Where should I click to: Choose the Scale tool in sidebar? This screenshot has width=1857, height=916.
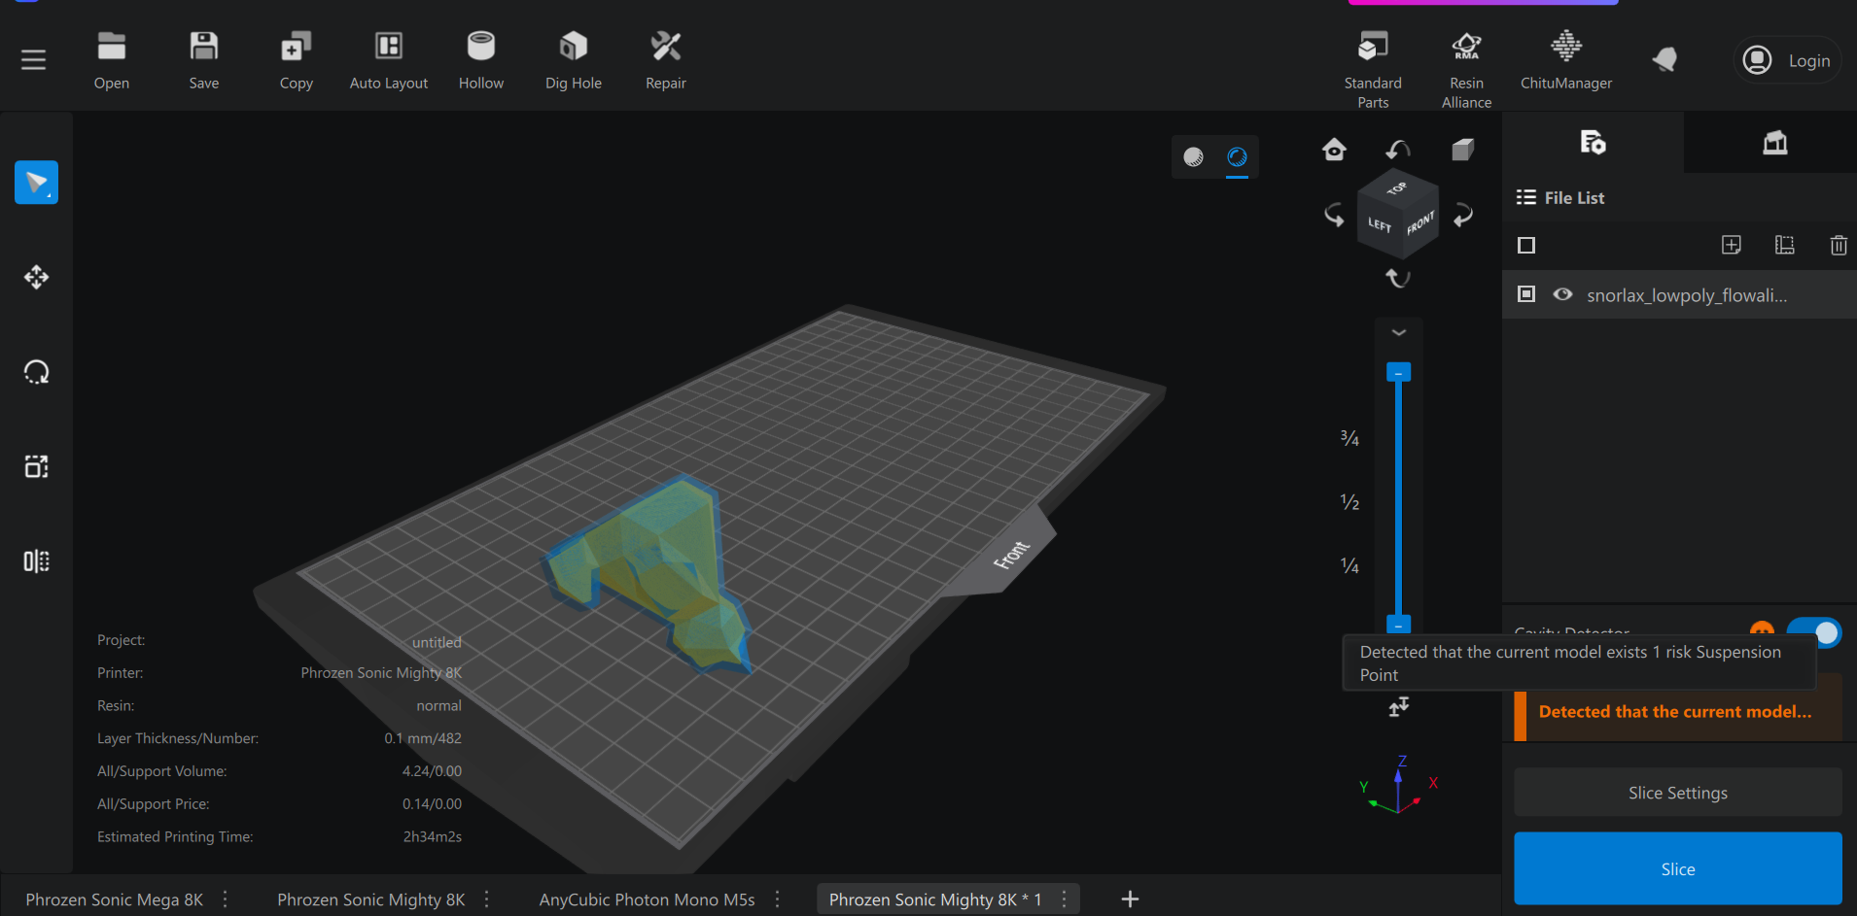[36, 467]
